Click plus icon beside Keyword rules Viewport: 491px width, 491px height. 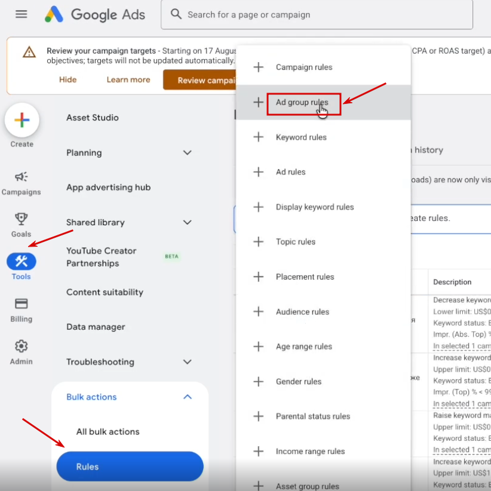point(258,137)
